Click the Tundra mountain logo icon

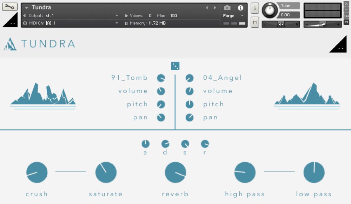click(10, 44)
